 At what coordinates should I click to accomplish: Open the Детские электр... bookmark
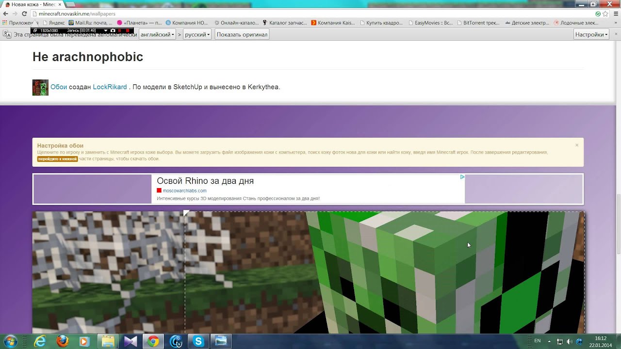click(x=527, y=23)
